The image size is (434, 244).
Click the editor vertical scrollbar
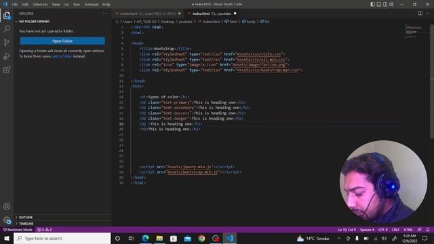click(432, 81)
